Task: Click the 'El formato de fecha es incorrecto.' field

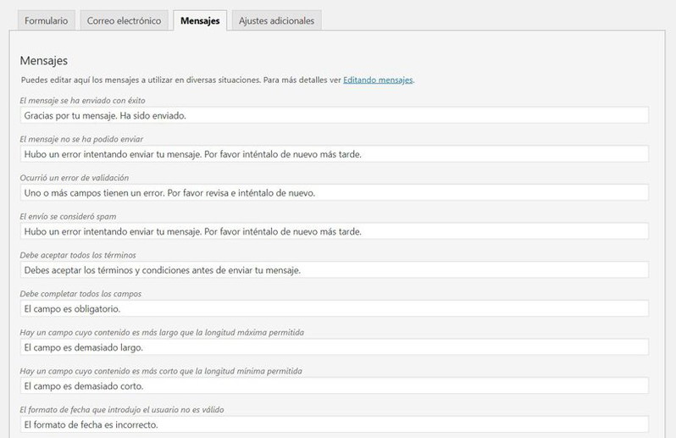Action: pyautogui.click(x=334, y=424)
